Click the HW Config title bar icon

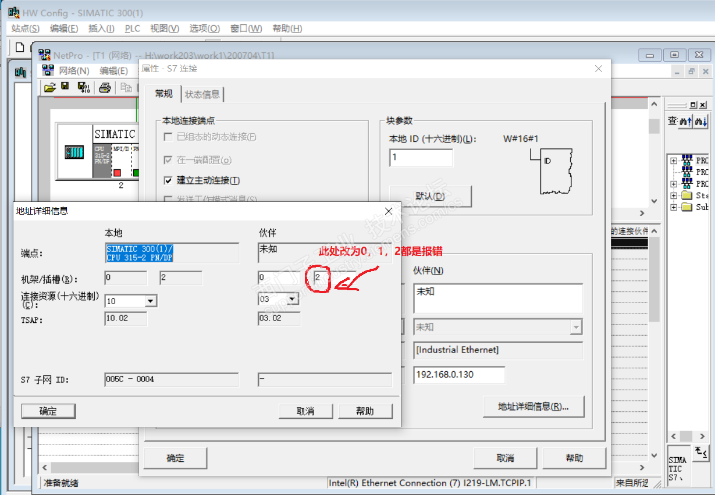pos(13,12)
